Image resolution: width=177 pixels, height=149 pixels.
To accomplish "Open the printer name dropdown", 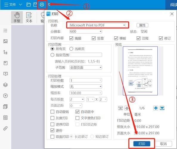I will click(97, 25).
